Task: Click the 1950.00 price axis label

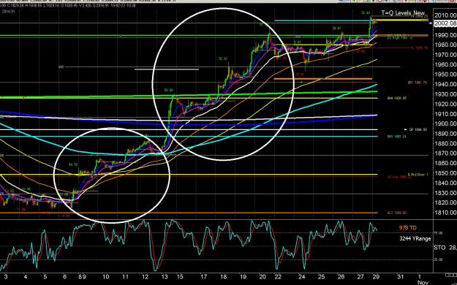Action: point(445,75)
